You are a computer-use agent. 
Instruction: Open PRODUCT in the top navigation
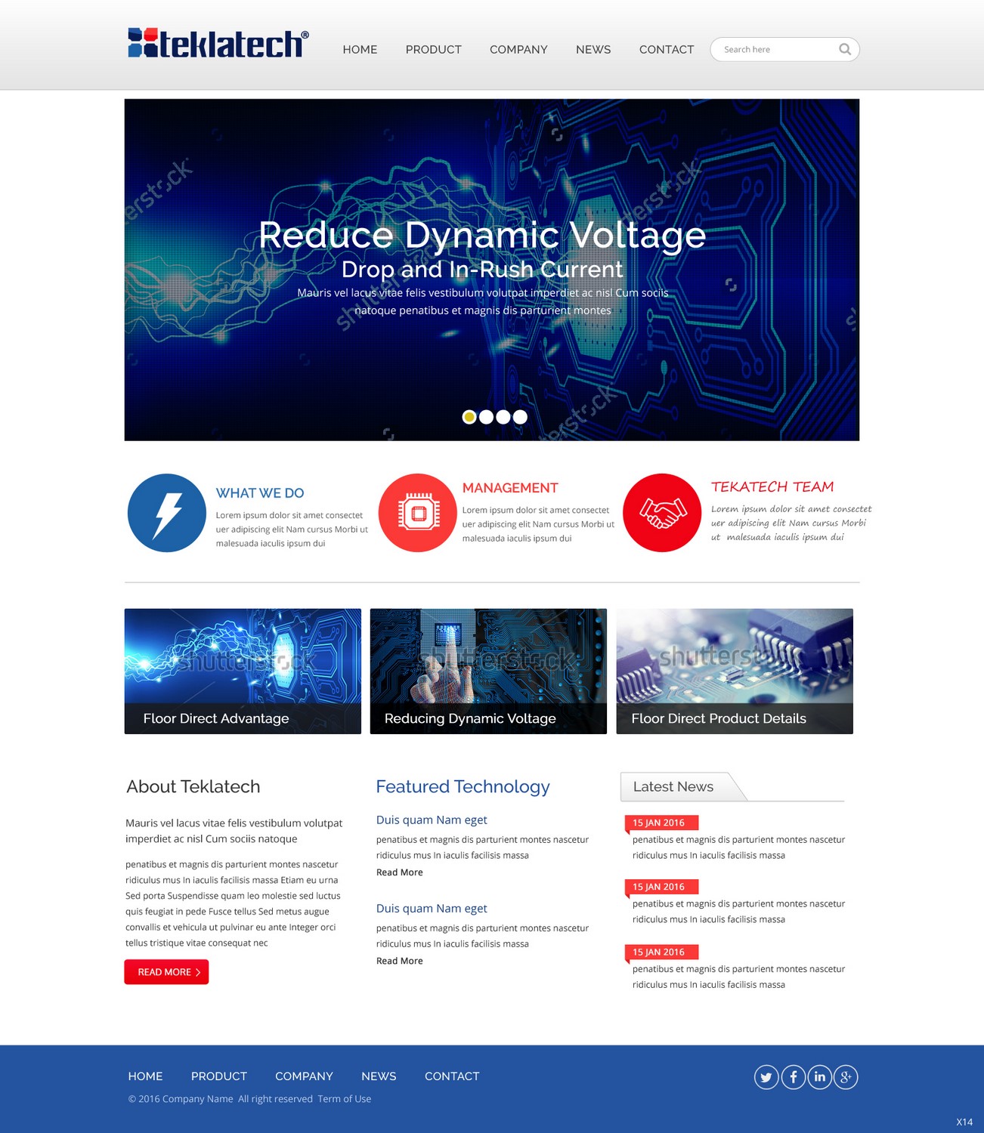[433, 50]
